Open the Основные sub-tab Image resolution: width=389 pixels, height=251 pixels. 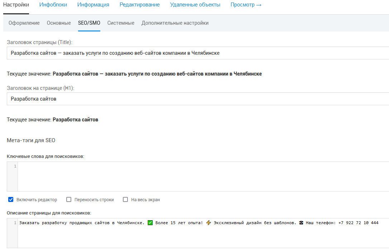point(59,23)
